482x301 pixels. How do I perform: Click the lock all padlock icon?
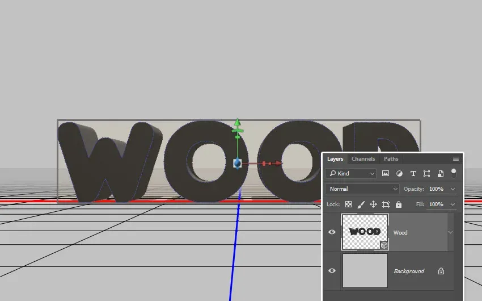click(399, 204)
